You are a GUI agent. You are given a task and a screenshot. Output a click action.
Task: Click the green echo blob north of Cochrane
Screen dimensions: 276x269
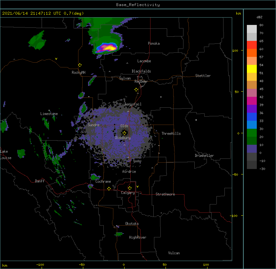click(94, 177)
